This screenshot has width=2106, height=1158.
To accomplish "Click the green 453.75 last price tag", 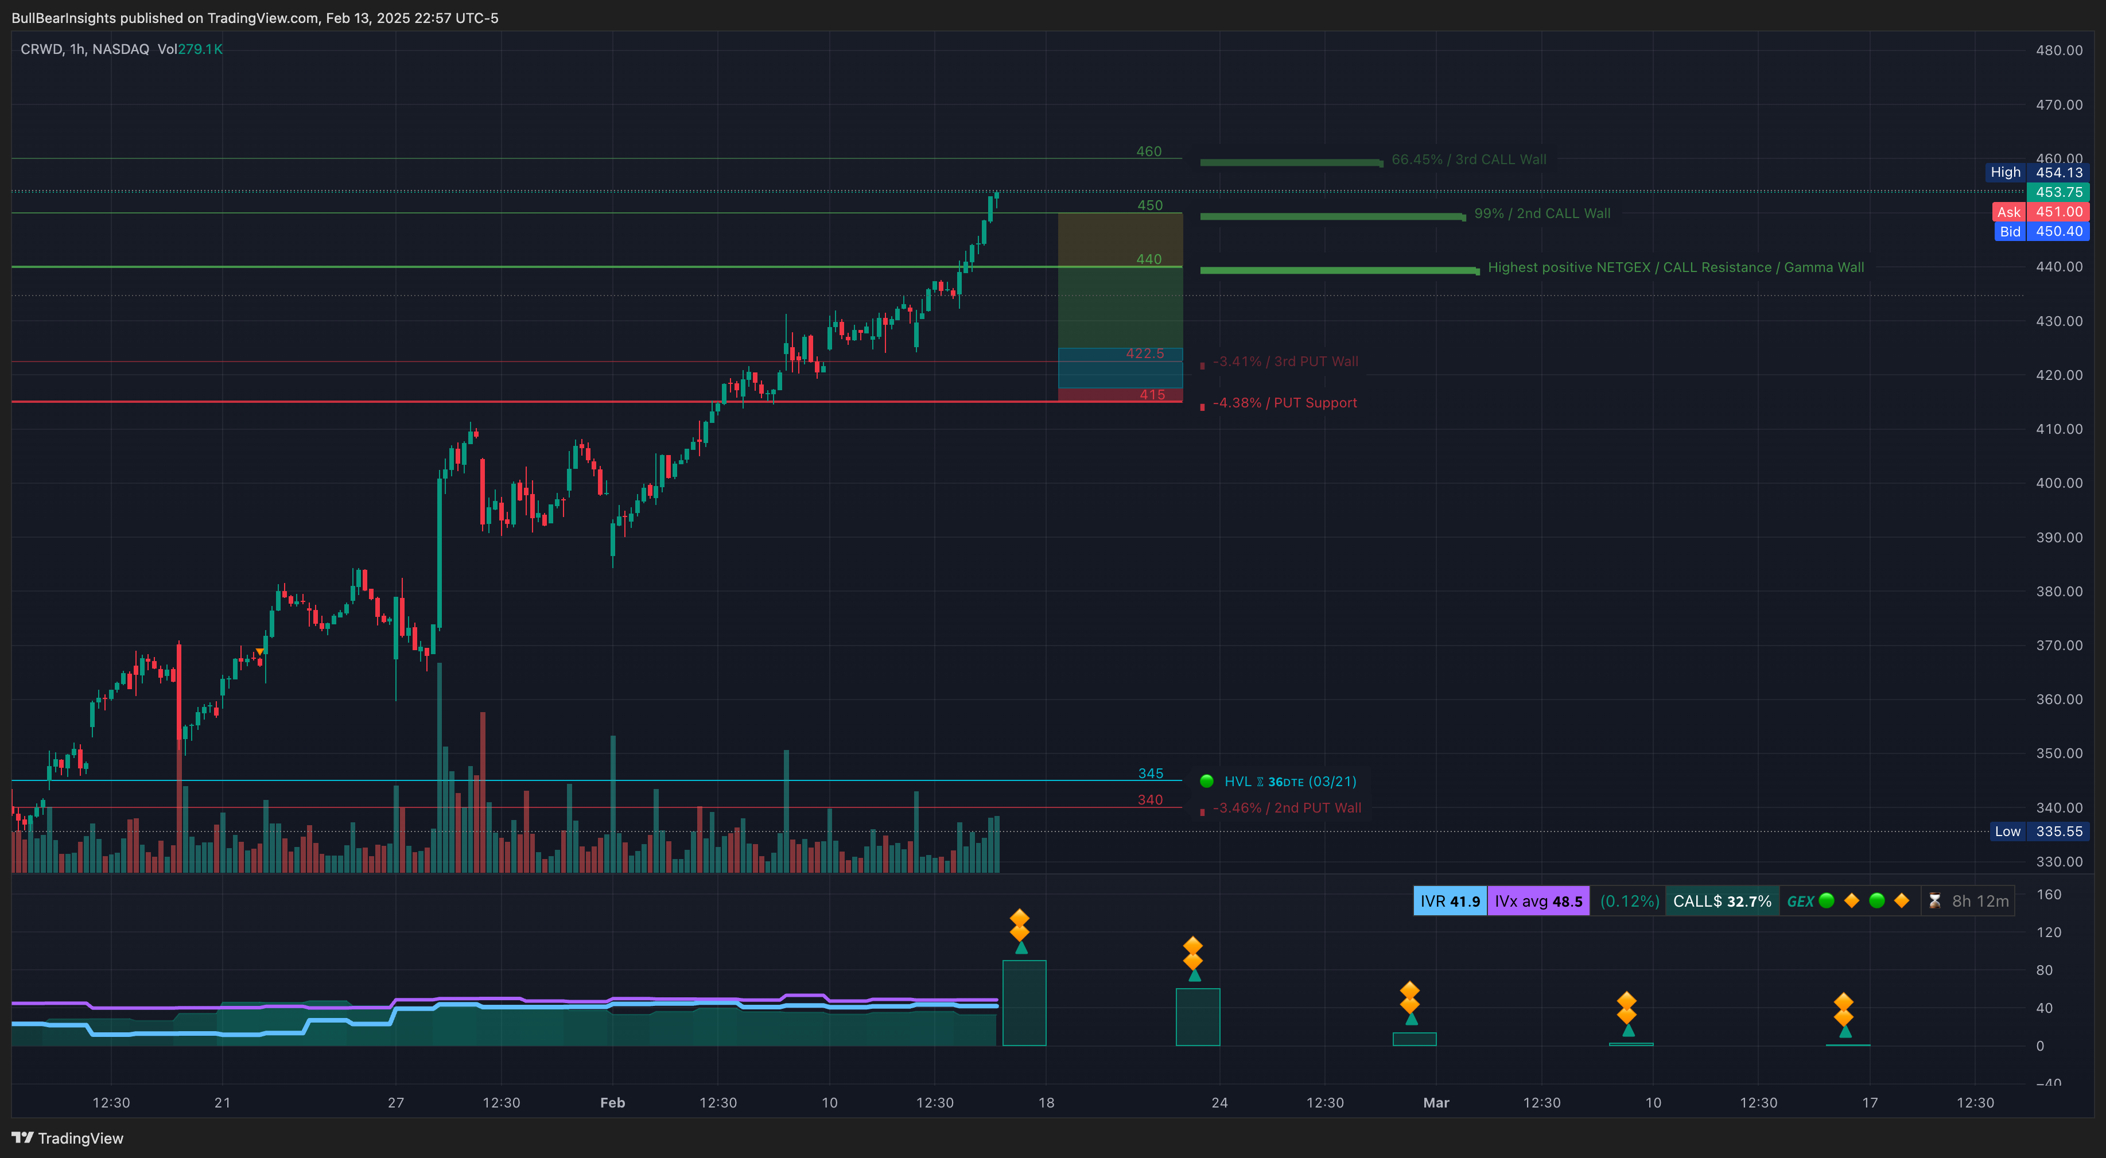I will click(2058, 192).
